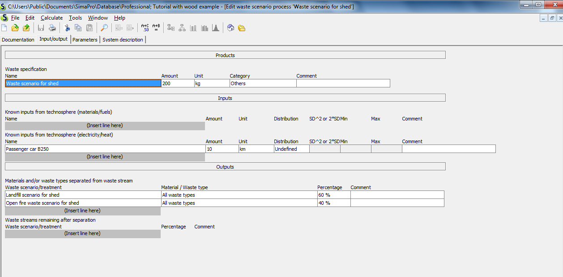Viewport: 563px width, 277px height.
Task: Click the greyed indent-right toolbar icon
Action: [x=130, y=28]
